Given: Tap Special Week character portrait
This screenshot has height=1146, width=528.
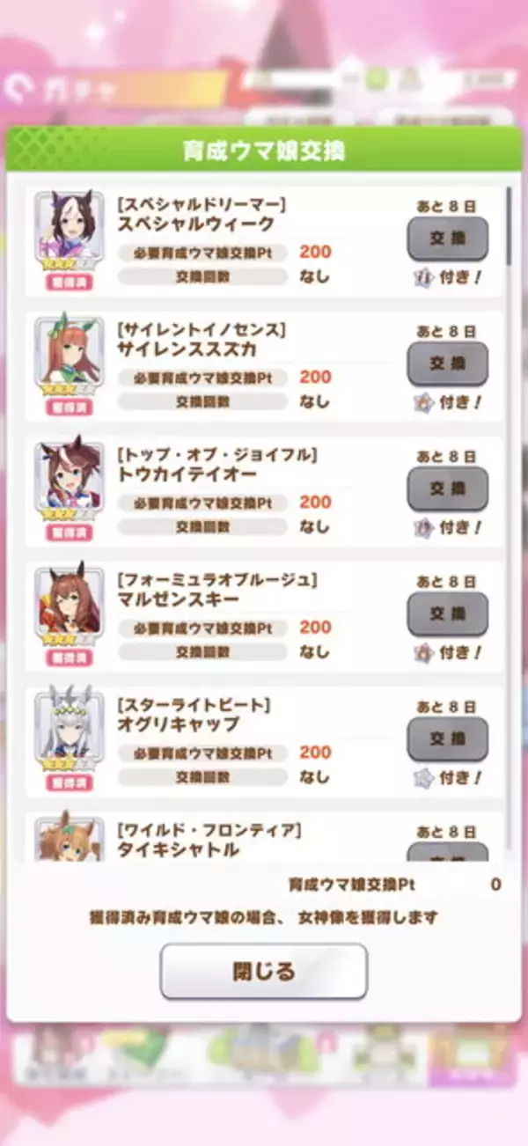Looking at the screenshot, I should tap(69, 229).
